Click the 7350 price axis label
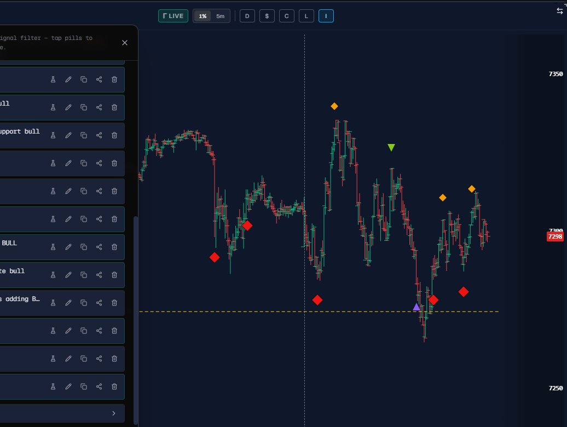 [556, 74]
